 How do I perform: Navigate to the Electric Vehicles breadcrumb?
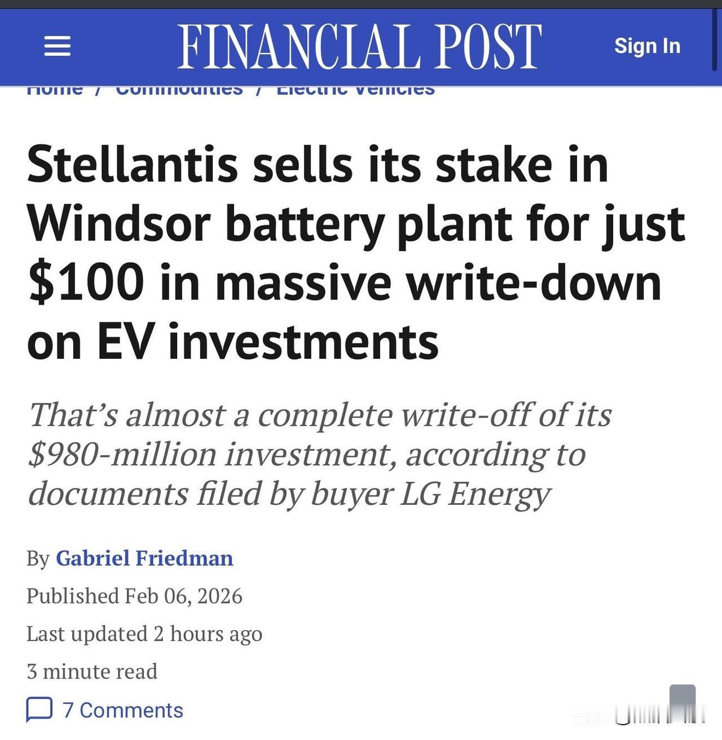pos(355,90)
